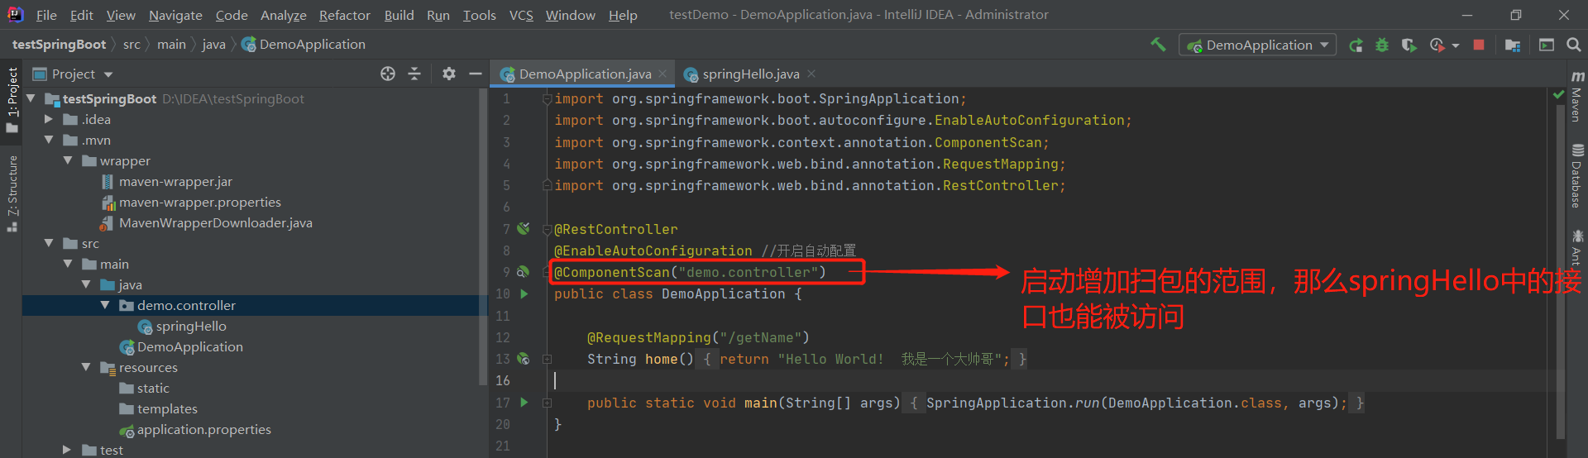Open Project Structure dialog icon

pyautogui.click(x=1513, y=45)
